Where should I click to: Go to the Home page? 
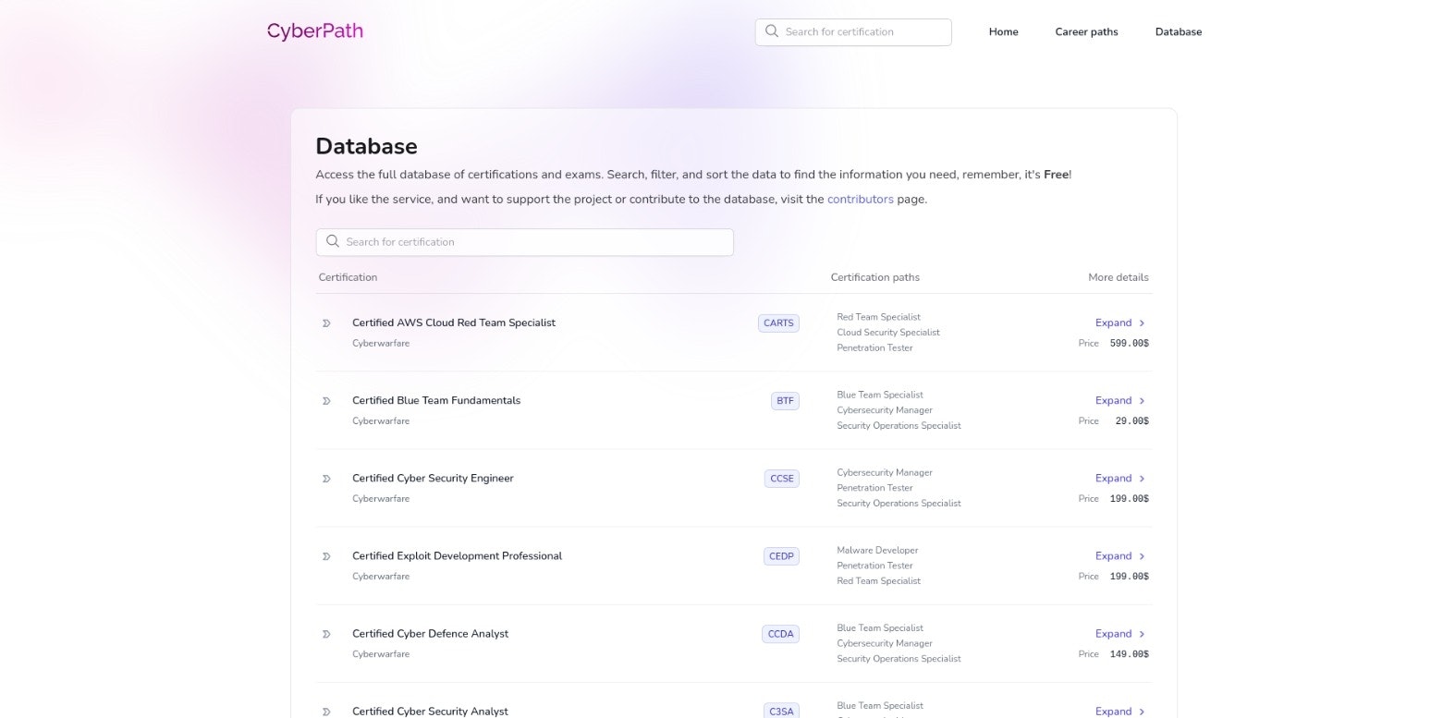pyautogui.click(x=1003, y=31)
